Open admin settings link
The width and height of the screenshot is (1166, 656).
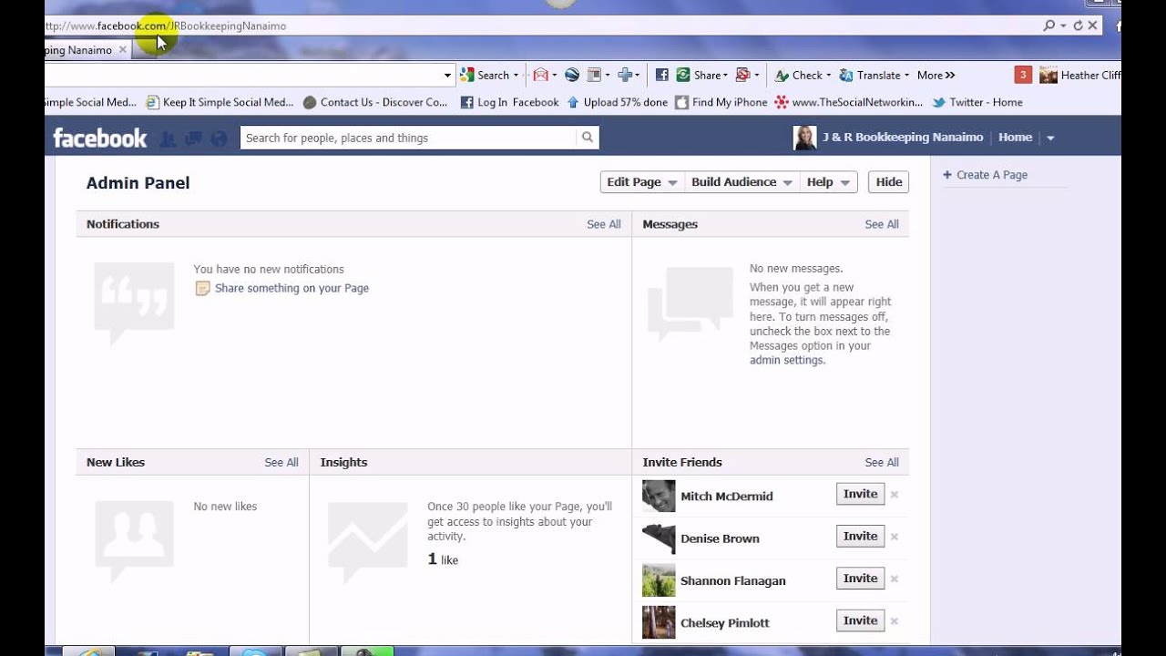click(x=787, y=361)
